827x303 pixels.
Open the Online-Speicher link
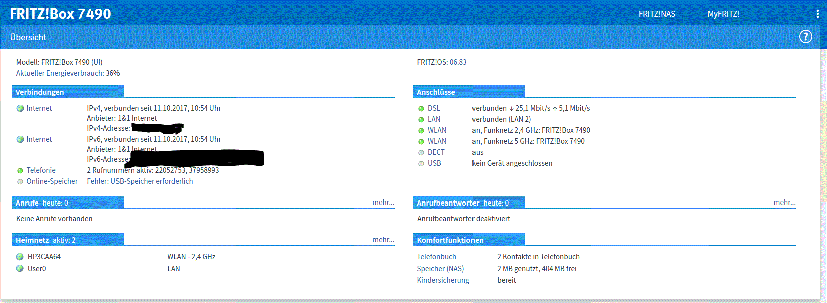click(x=52, y=181)
